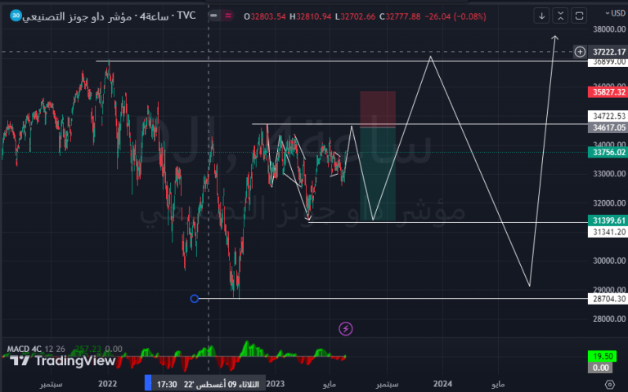The width and height of the screenshot is (628, 392).
Task: Click the blue 30 symbol logo badge
Action: point(16,16)
